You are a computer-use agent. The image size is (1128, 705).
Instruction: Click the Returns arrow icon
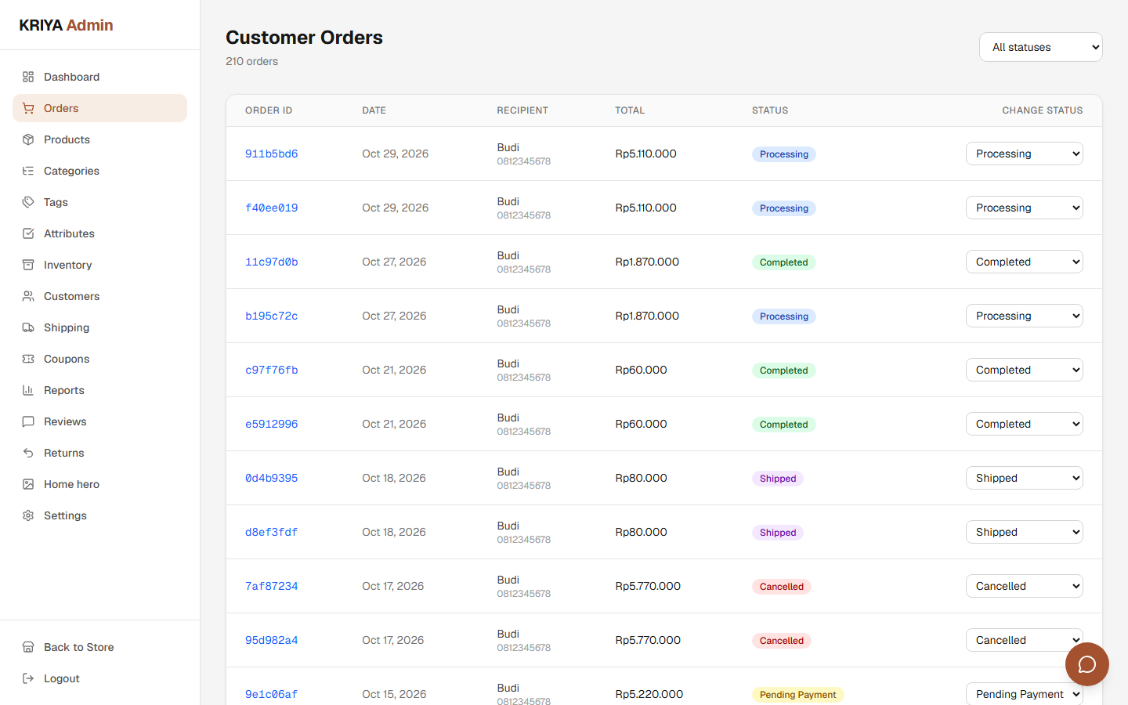[x=28, y=453]
